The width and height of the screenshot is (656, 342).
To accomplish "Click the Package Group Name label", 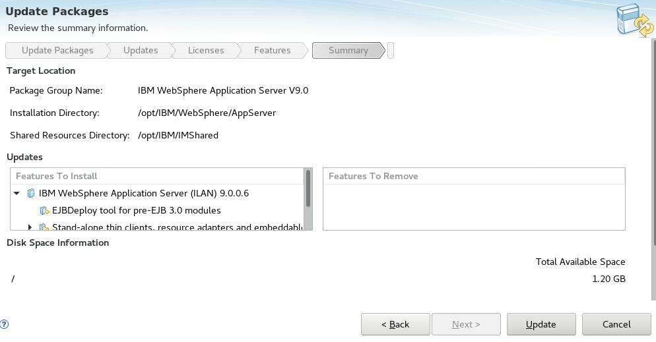I will (x=56, y=91).
